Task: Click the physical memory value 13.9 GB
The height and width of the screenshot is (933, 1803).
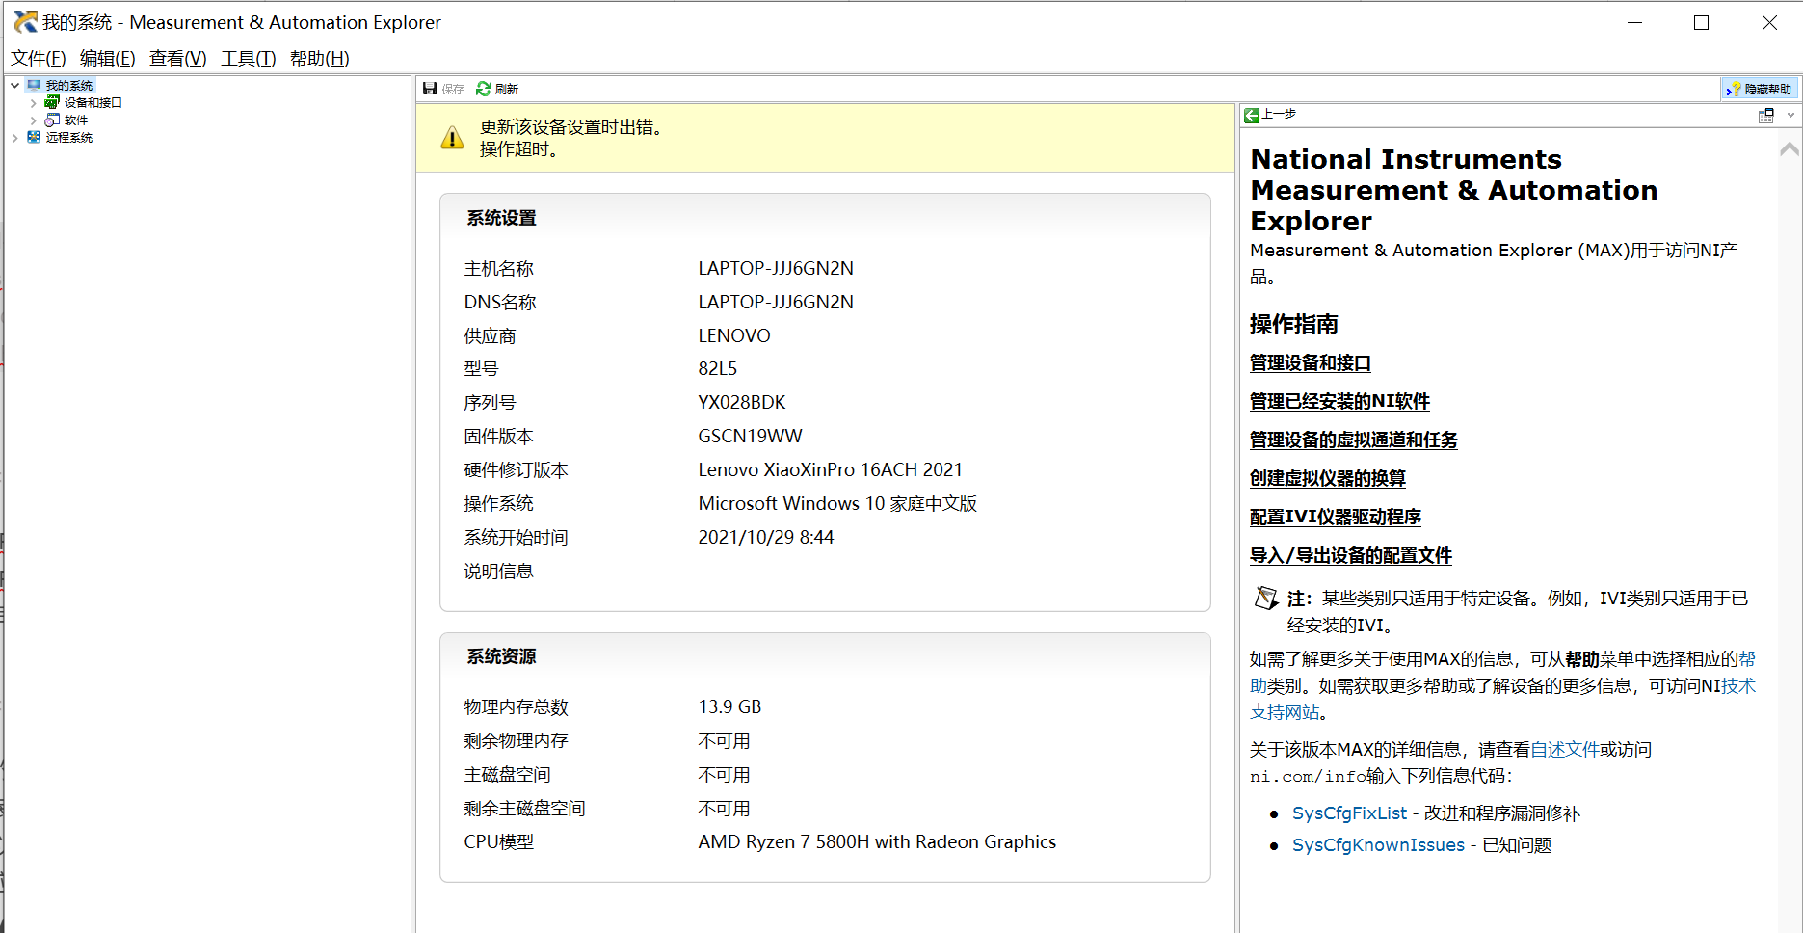Action: coord(729,707)
